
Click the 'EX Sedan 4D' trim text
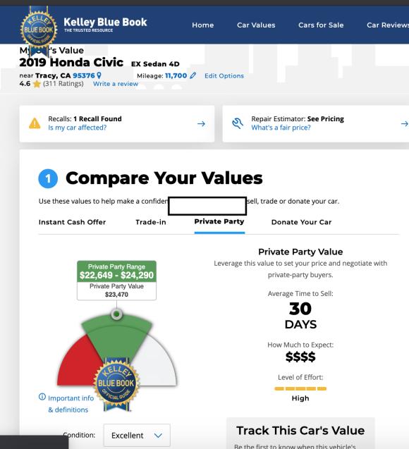(x=155, y=64)
